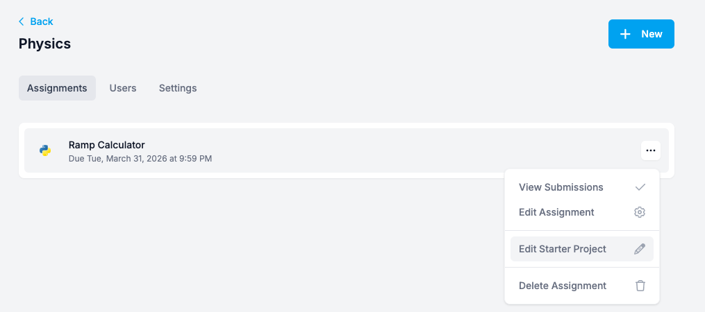Screen dimensions: 705x312
Task: Click the New button label
Action: tap(652, 34)
